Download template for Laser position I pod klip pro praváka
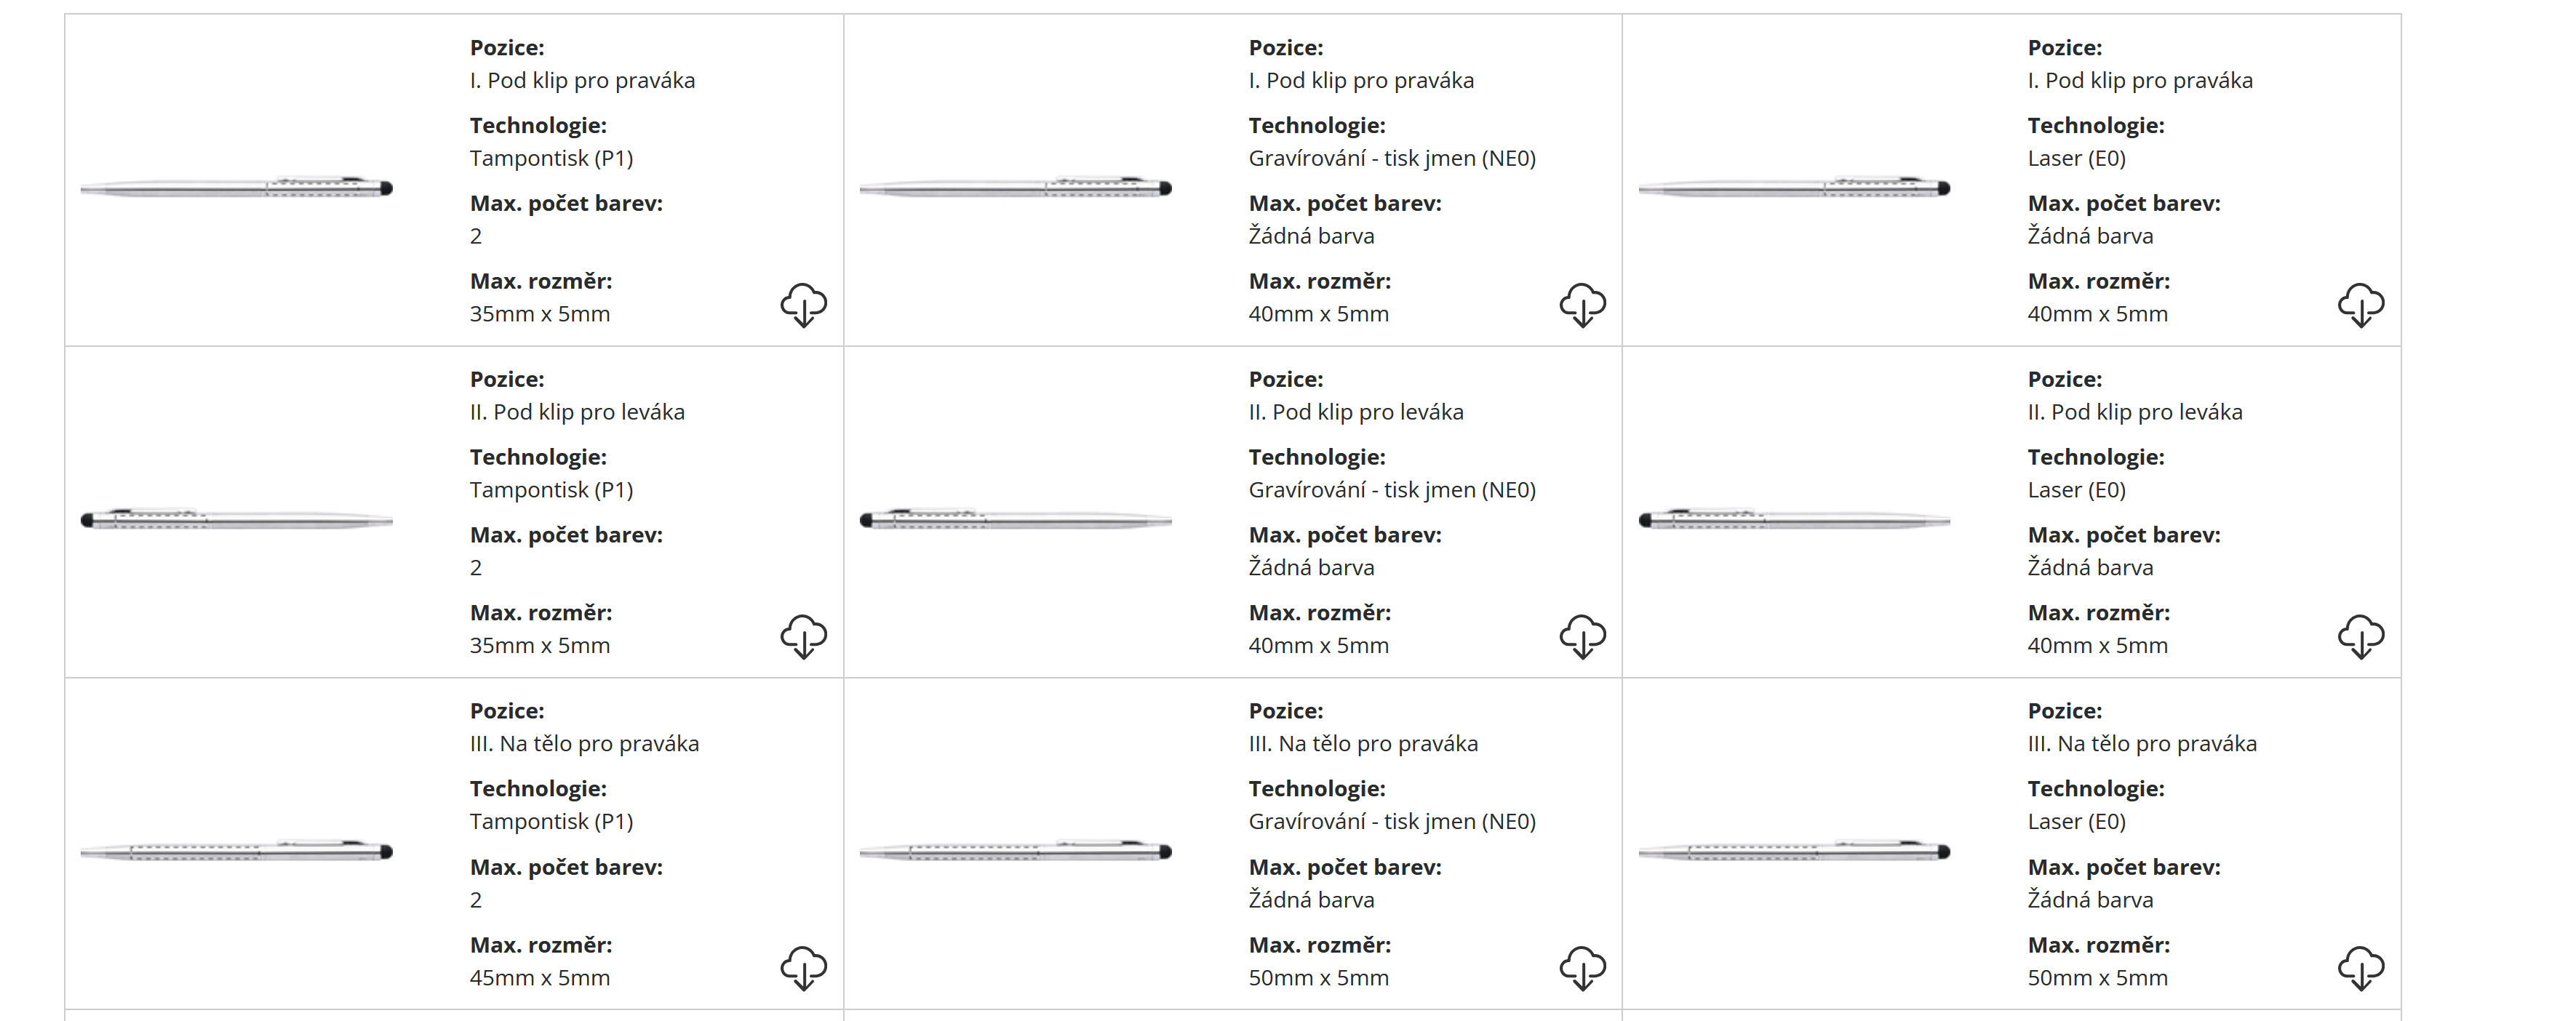The height and width of the screenshot is (1021, 2576). (2360, 304)
